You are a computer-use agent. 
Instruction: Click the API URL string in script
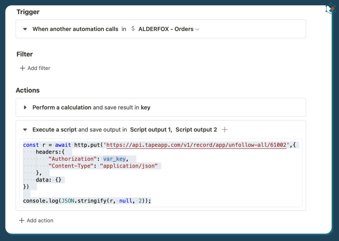click(x=197, y=145)
